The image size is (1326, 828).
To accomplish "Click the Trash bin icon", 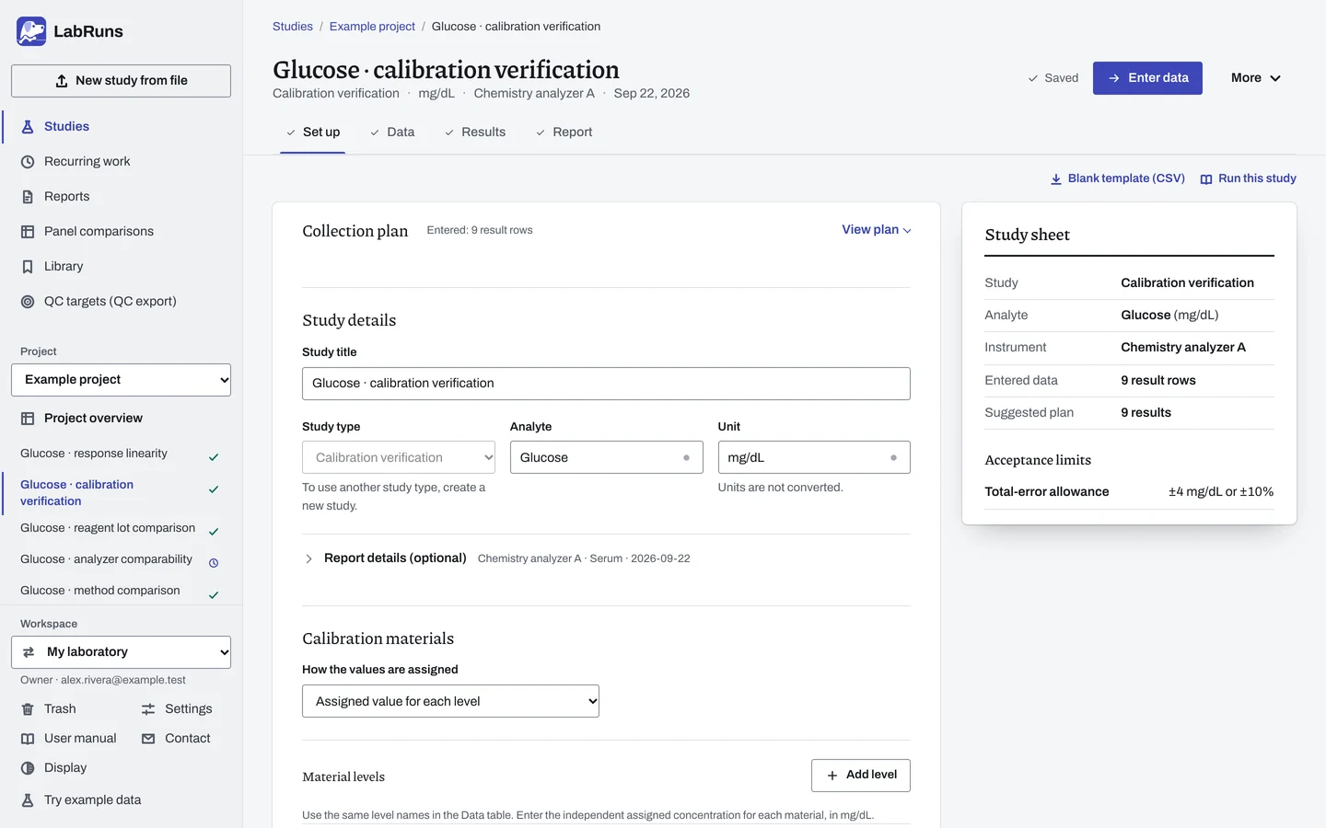I will pyautogui.click(x=28, y=709).
